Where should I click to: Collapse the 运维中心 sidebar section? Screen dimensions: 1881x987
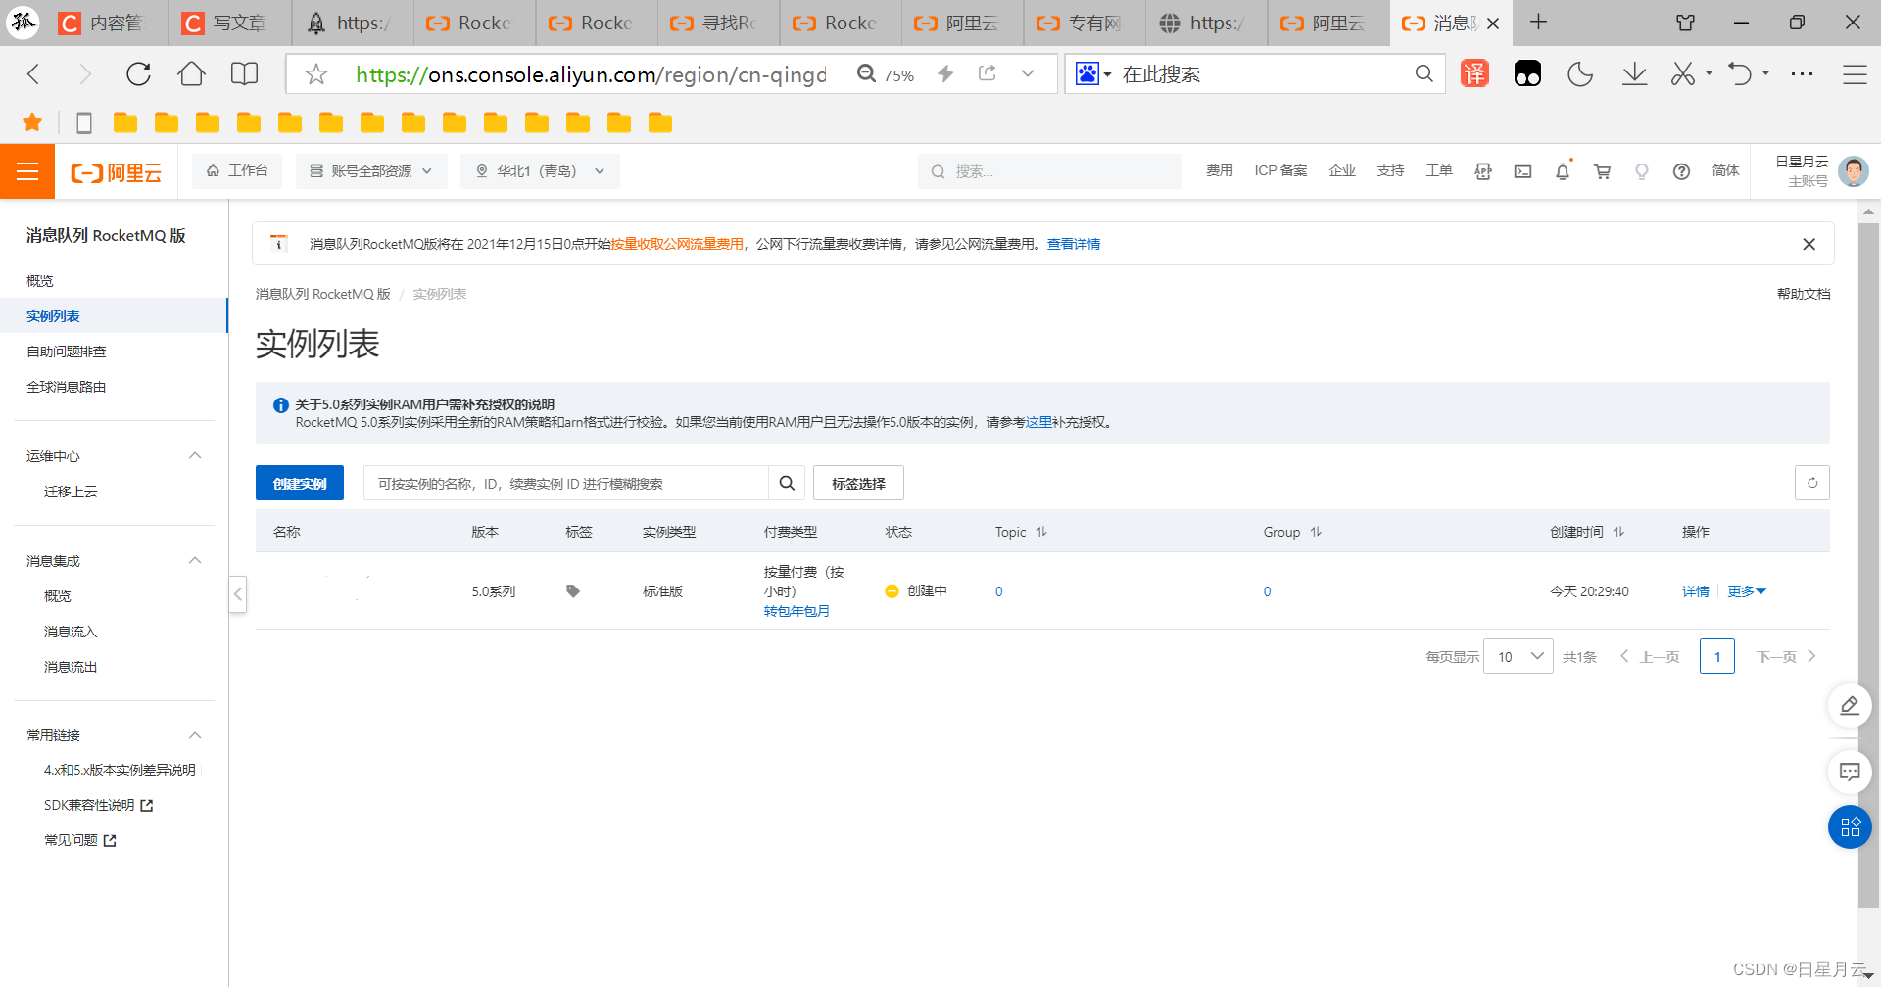[x=195, y=456]
